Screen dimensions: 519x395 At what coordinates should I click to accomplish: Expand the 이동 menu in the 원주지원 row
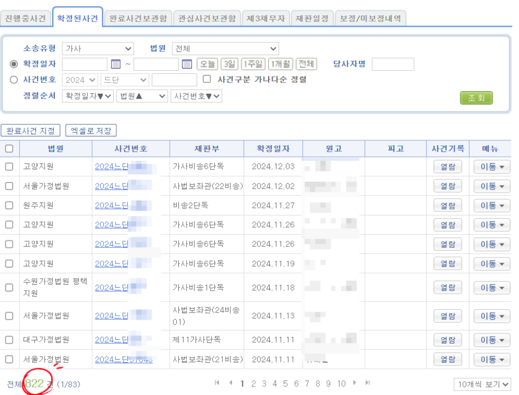point(492,205)
